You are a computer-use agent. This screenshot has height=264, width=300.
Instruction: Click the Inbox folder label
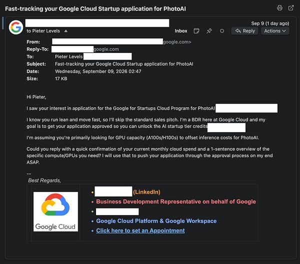click(x=181, y=31)
